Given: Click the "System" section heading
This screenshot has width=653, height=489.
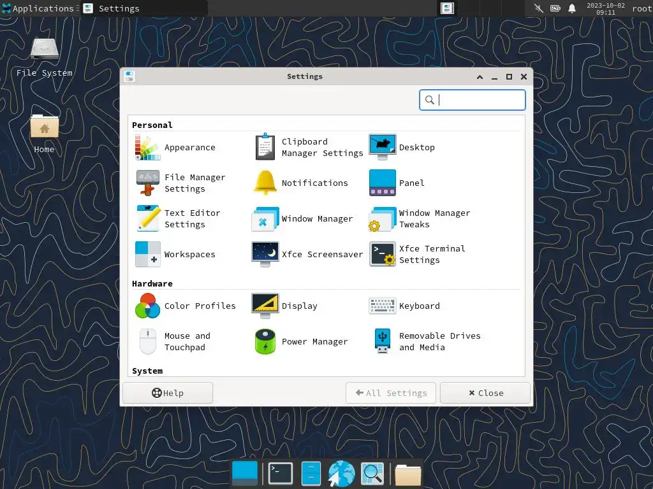Looking at the screenshot, I should [x=147, y=371].
